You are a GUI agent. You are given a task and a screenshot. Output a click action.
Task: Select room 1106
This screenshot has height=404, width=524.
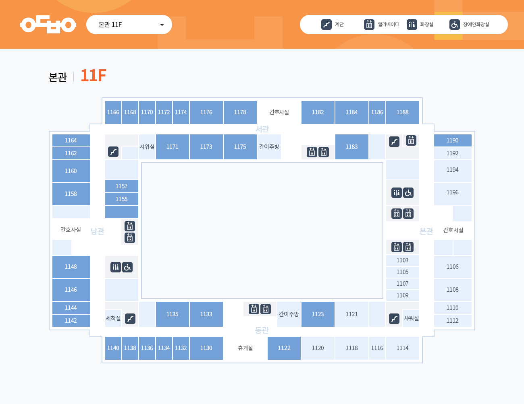453,267
